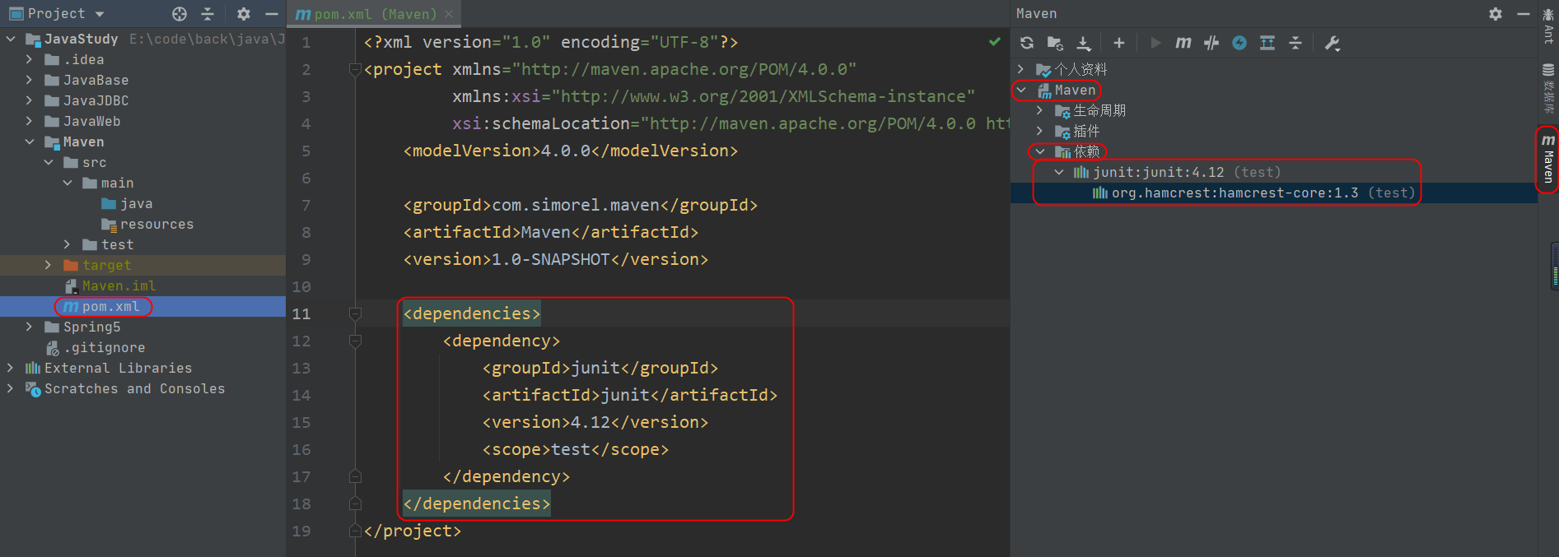The width and height of the screenshot is (1559, 557).
Task: Select pom.xml in Project tree
Action: (102, 306)
